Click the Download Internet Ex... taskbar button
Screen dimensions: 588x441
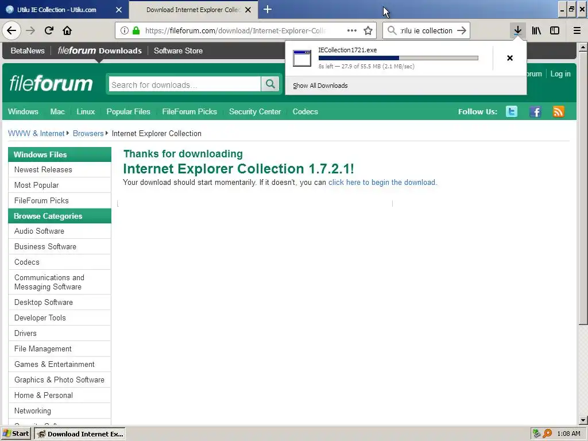point(80,434)
